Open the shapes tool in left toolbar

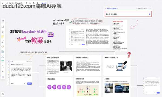point(3,52)
